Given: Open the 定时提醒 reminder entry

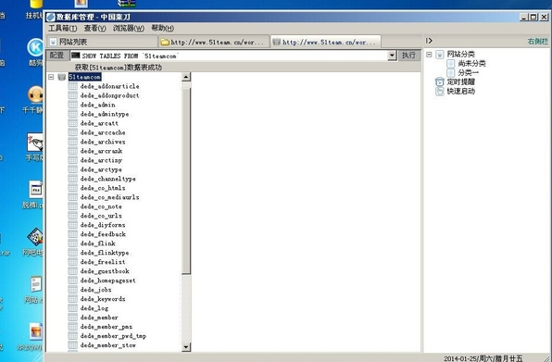Looking at the screenshot, I should click(461, 82).
